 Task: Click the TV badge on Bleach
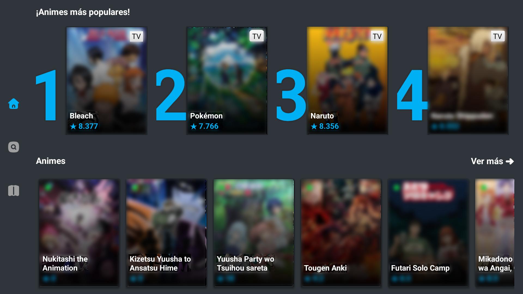[x=136, y=36]
